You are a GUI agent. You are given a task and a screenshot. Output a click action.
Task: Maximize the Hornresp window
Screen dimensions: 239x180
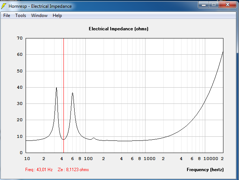214,5
